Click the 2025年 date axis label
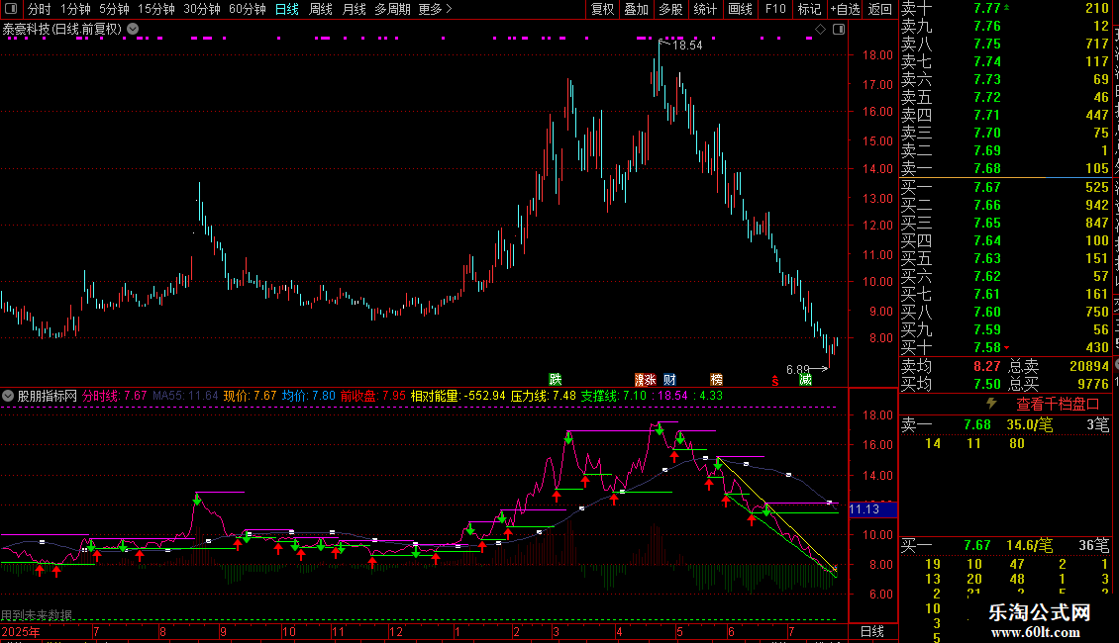Viewport: 1119px width, 643px height. click(21, 631)
